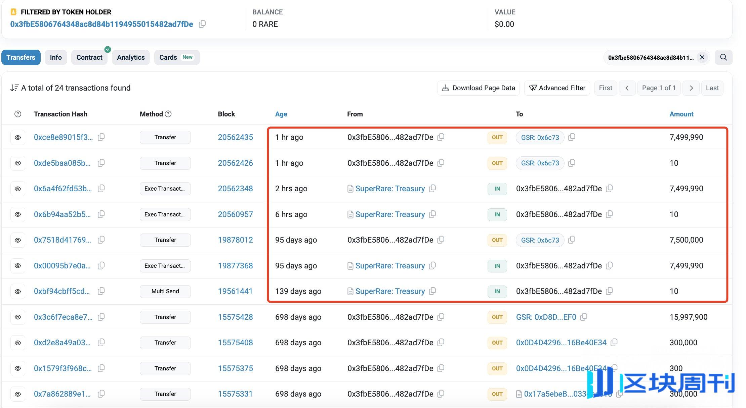Copy SuperRare Treasury address in 20562348 row

(432, 188)
